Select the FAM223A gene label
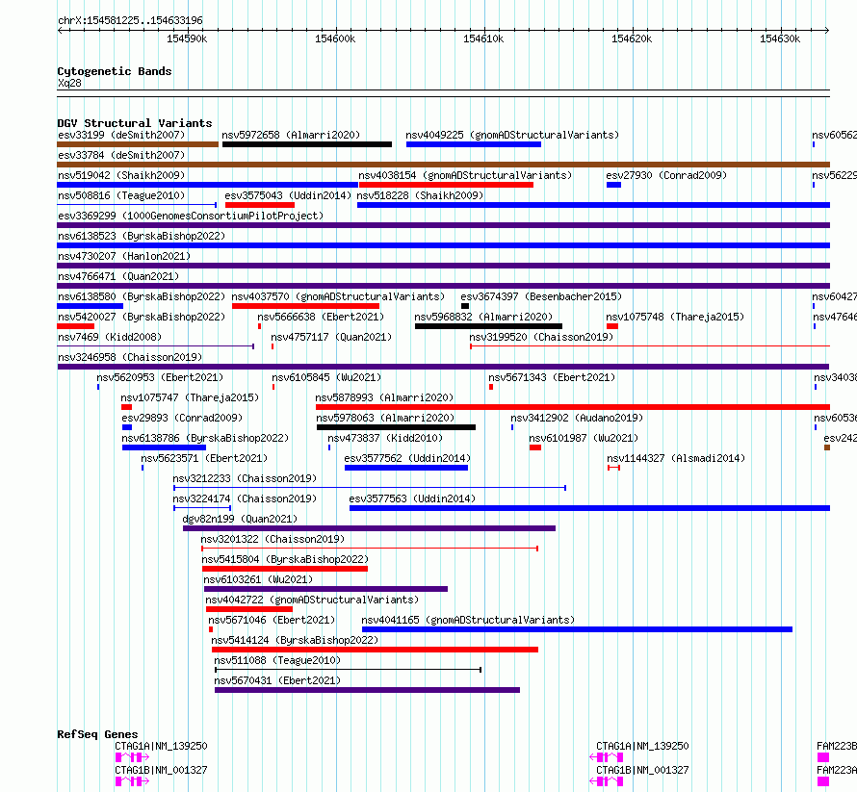The image size is (857, 792). point(837,770)
